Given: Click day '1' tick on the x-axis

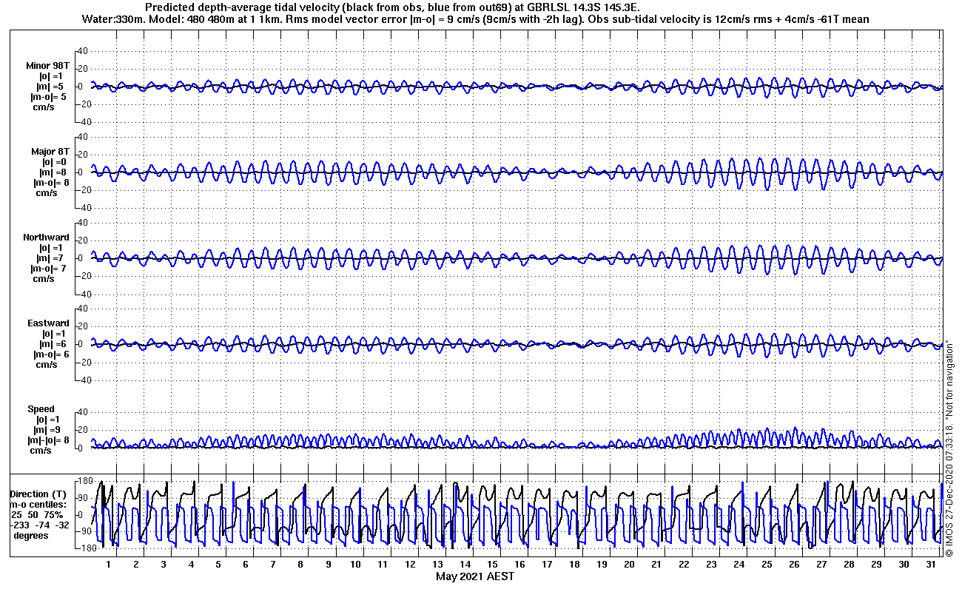Looking at the screenshot, I should click(109, 564).
